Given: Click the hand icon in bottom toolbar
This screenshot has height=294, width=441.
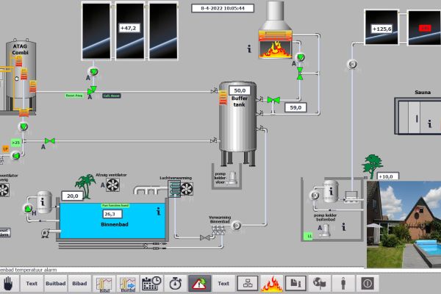Looking at the screenshot, I should [x=9, y=283].
